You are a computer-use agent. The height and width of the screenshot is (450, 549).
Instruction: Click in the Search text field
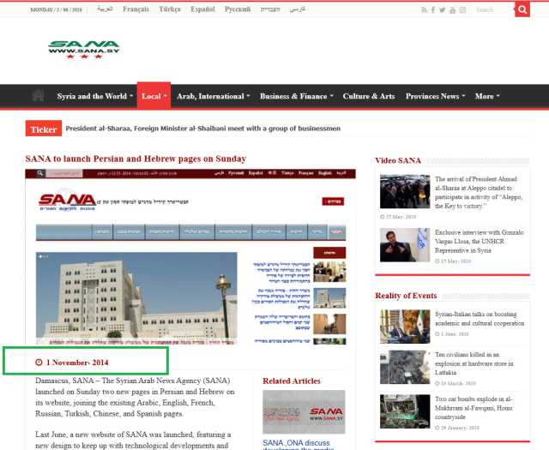(x=492, y=9)
